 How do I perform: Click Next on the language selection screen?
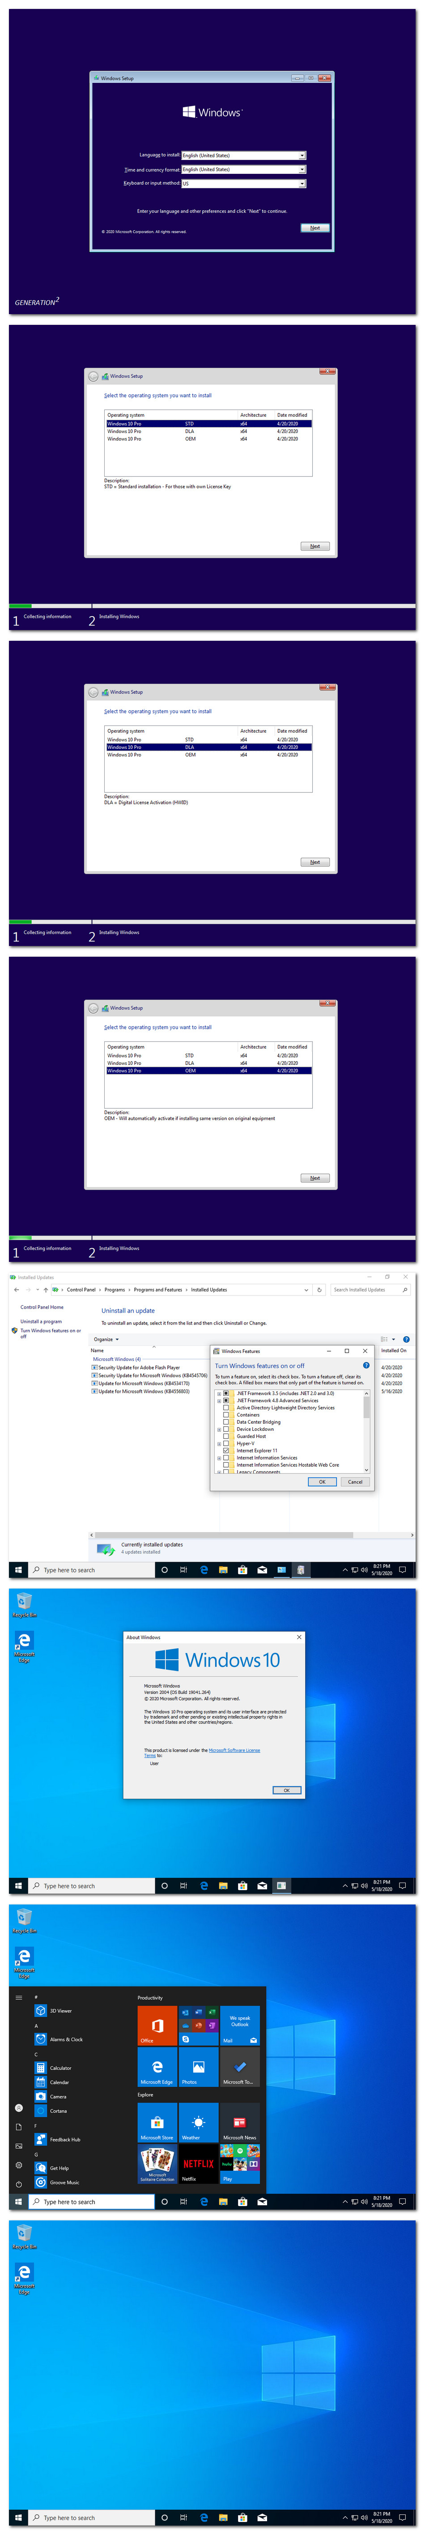(315, 227)
